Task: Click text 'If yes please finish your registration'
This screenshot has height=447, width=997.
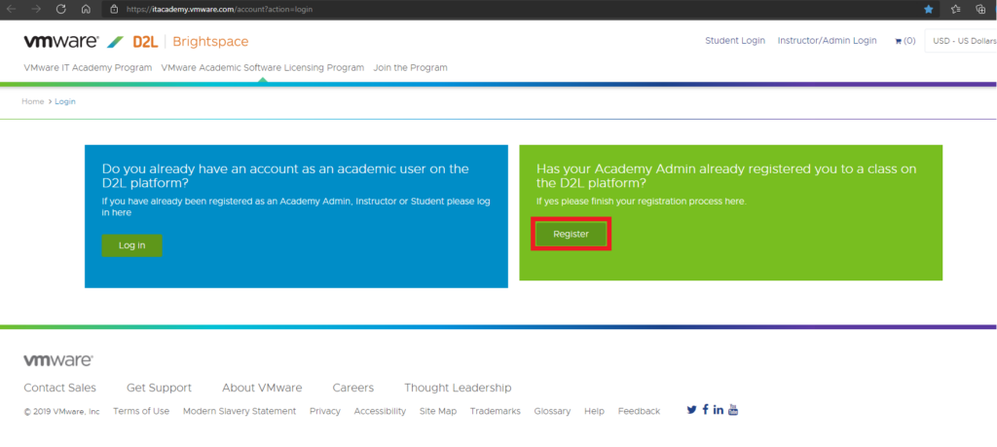Action: click(x=641, y=202)
